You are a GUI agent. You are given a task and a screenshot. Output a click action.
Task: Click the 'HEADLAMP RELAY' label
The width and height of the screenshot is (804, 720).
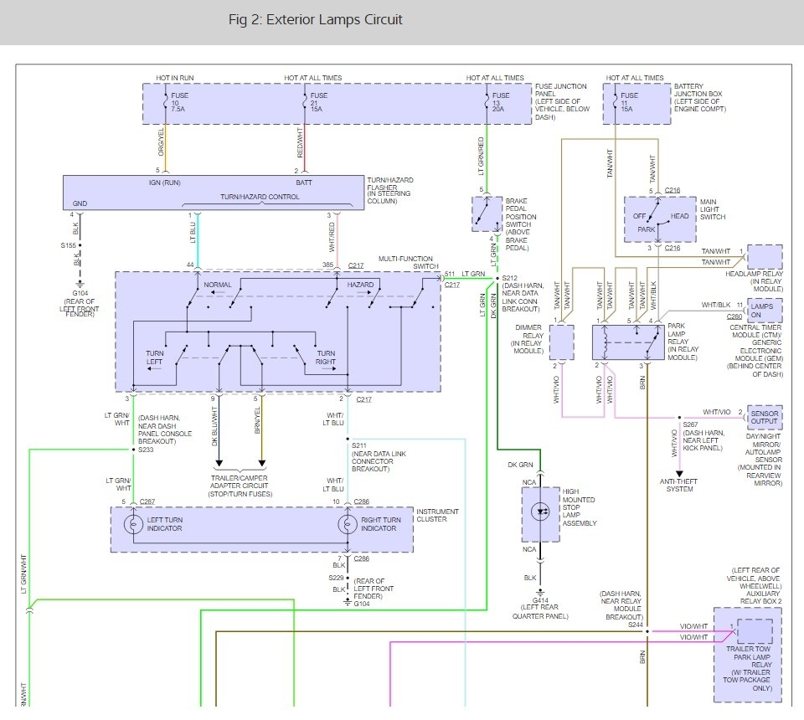click(755, 281)
